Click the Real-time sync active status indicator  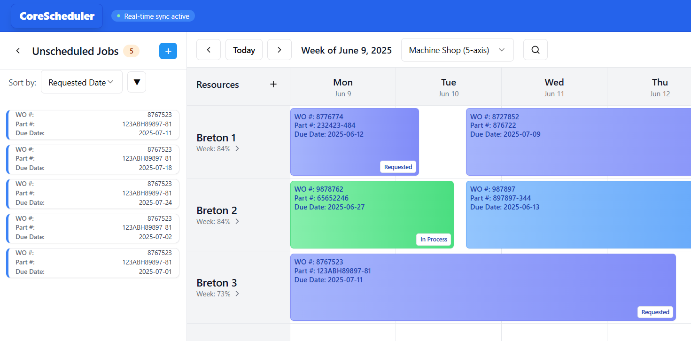click(153, 15)
